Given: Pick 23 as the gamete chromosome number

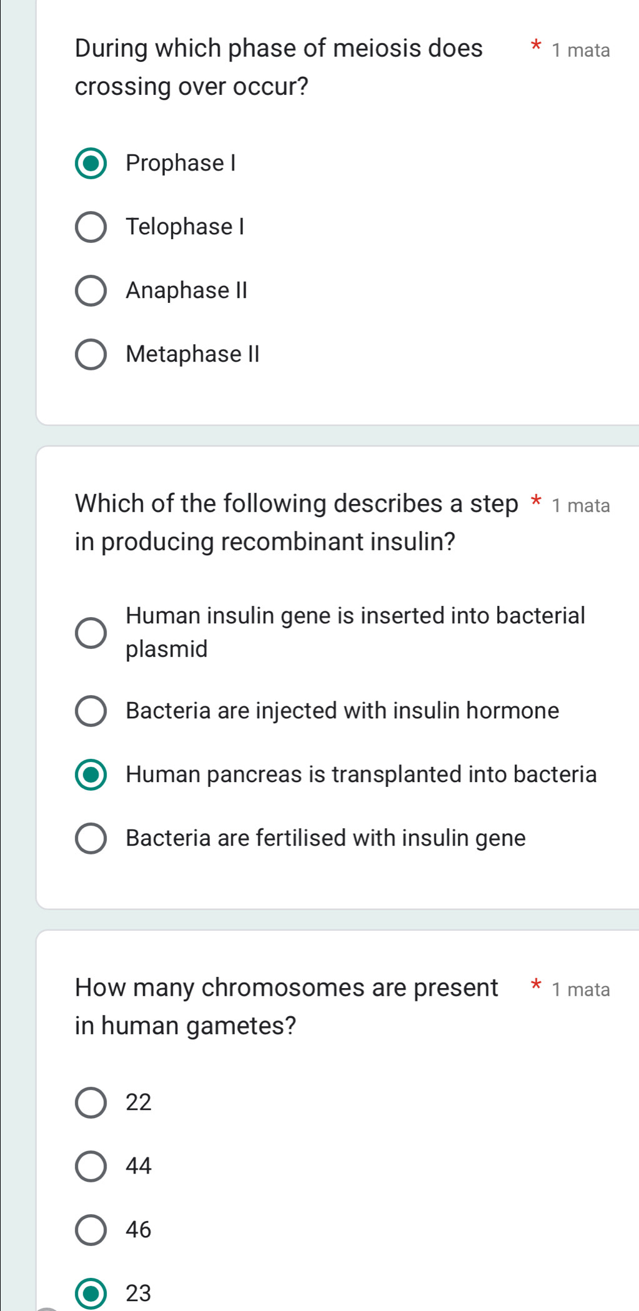Looking at the screenshot, I should (91, 1292).
